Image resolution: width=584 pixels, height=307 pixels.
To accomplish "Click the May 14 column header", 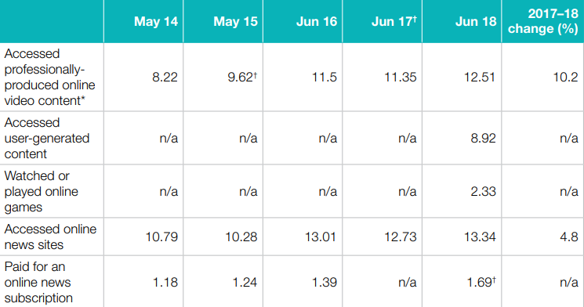I will [x=156, y=21].
